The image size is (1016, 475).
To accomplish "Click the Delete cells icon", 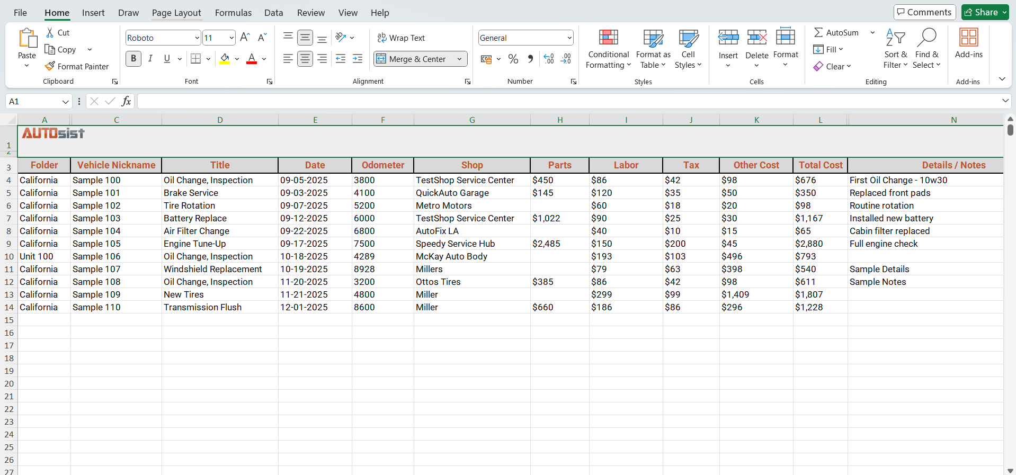I will [x=757, y=38].
